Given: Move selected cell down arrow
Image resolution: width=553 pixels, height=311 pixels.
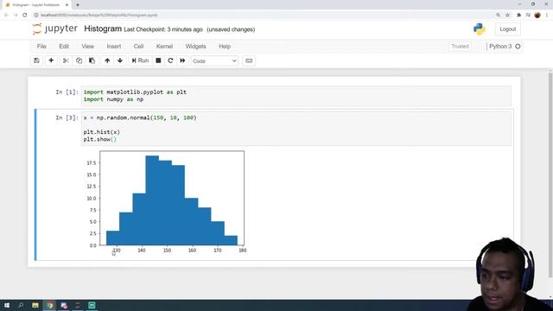Looking at the screenshot, I should tap(120, 60).
